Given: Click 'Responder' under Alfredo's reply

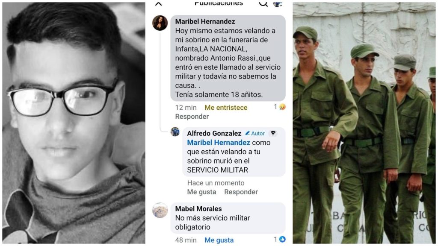Looking at the screenshot, I should (241, 192).
